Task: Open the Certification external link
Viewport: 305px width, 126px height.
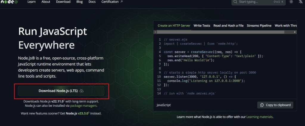Action: point(112,2)
